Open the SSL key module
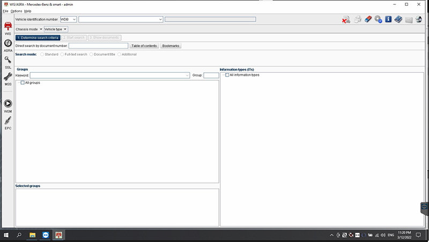Image resolution: width=429 pixels, height=242 pixels. point(8,62)
